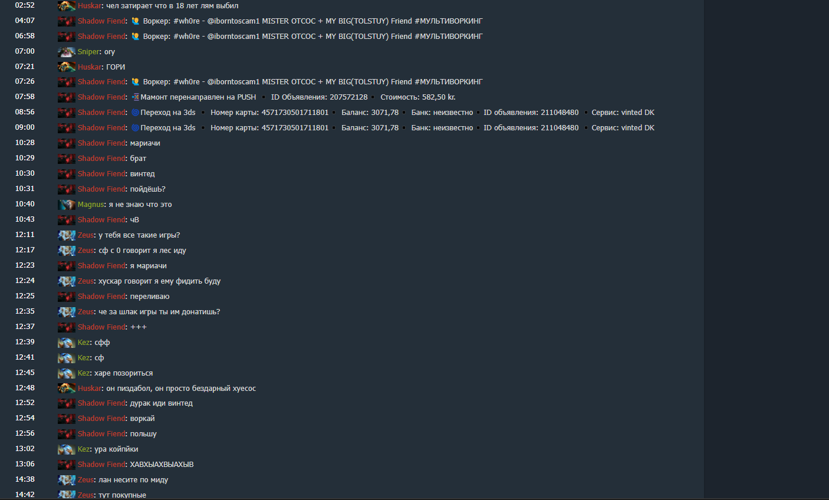This screenshot has width=829, height=500.
Task: Click the Magnus hero avatar at 10:40
Action: 66,204
